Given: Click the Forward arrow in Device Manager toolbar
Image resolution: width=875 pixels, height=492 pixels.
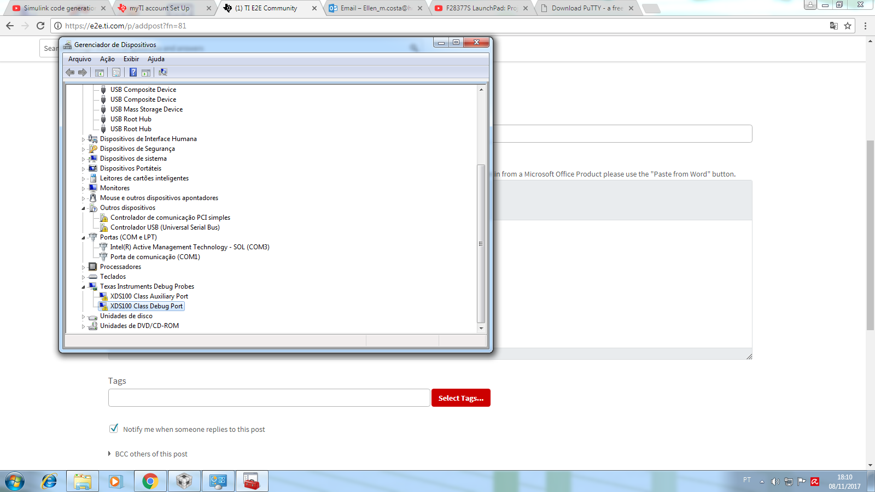Looking at the screenshot, I should (x=83, y=72).
